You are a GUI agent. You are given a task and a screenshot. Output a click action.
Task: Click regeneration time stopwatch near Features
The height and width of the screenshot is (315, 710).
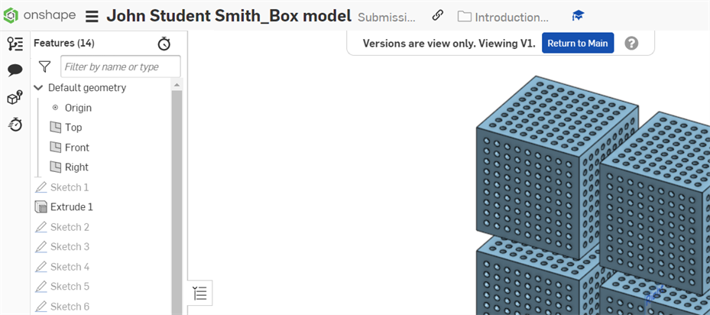[x=164, y=44]
